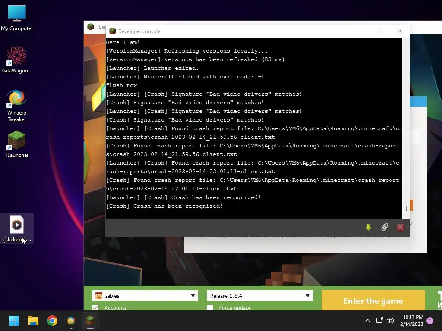Click '[Launcher] [Crash] Crash has been recognized!' line
The image size is (442, 331).
[x=183, y=197]
